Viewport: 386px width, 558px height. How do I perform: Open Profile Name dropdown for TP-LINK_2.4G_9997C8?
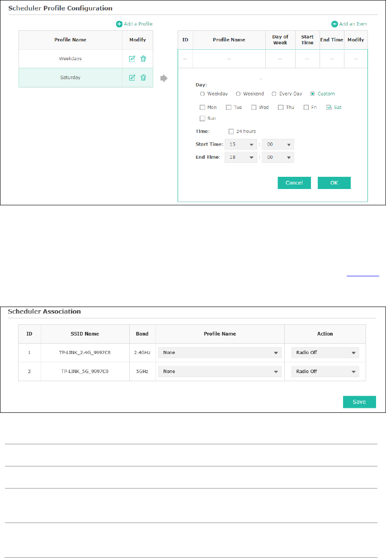pyautogui.click(x=220, y=353)
